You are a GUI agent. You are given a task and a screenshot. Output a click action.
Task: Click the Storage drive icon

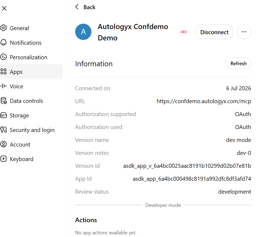pos(3,115)
